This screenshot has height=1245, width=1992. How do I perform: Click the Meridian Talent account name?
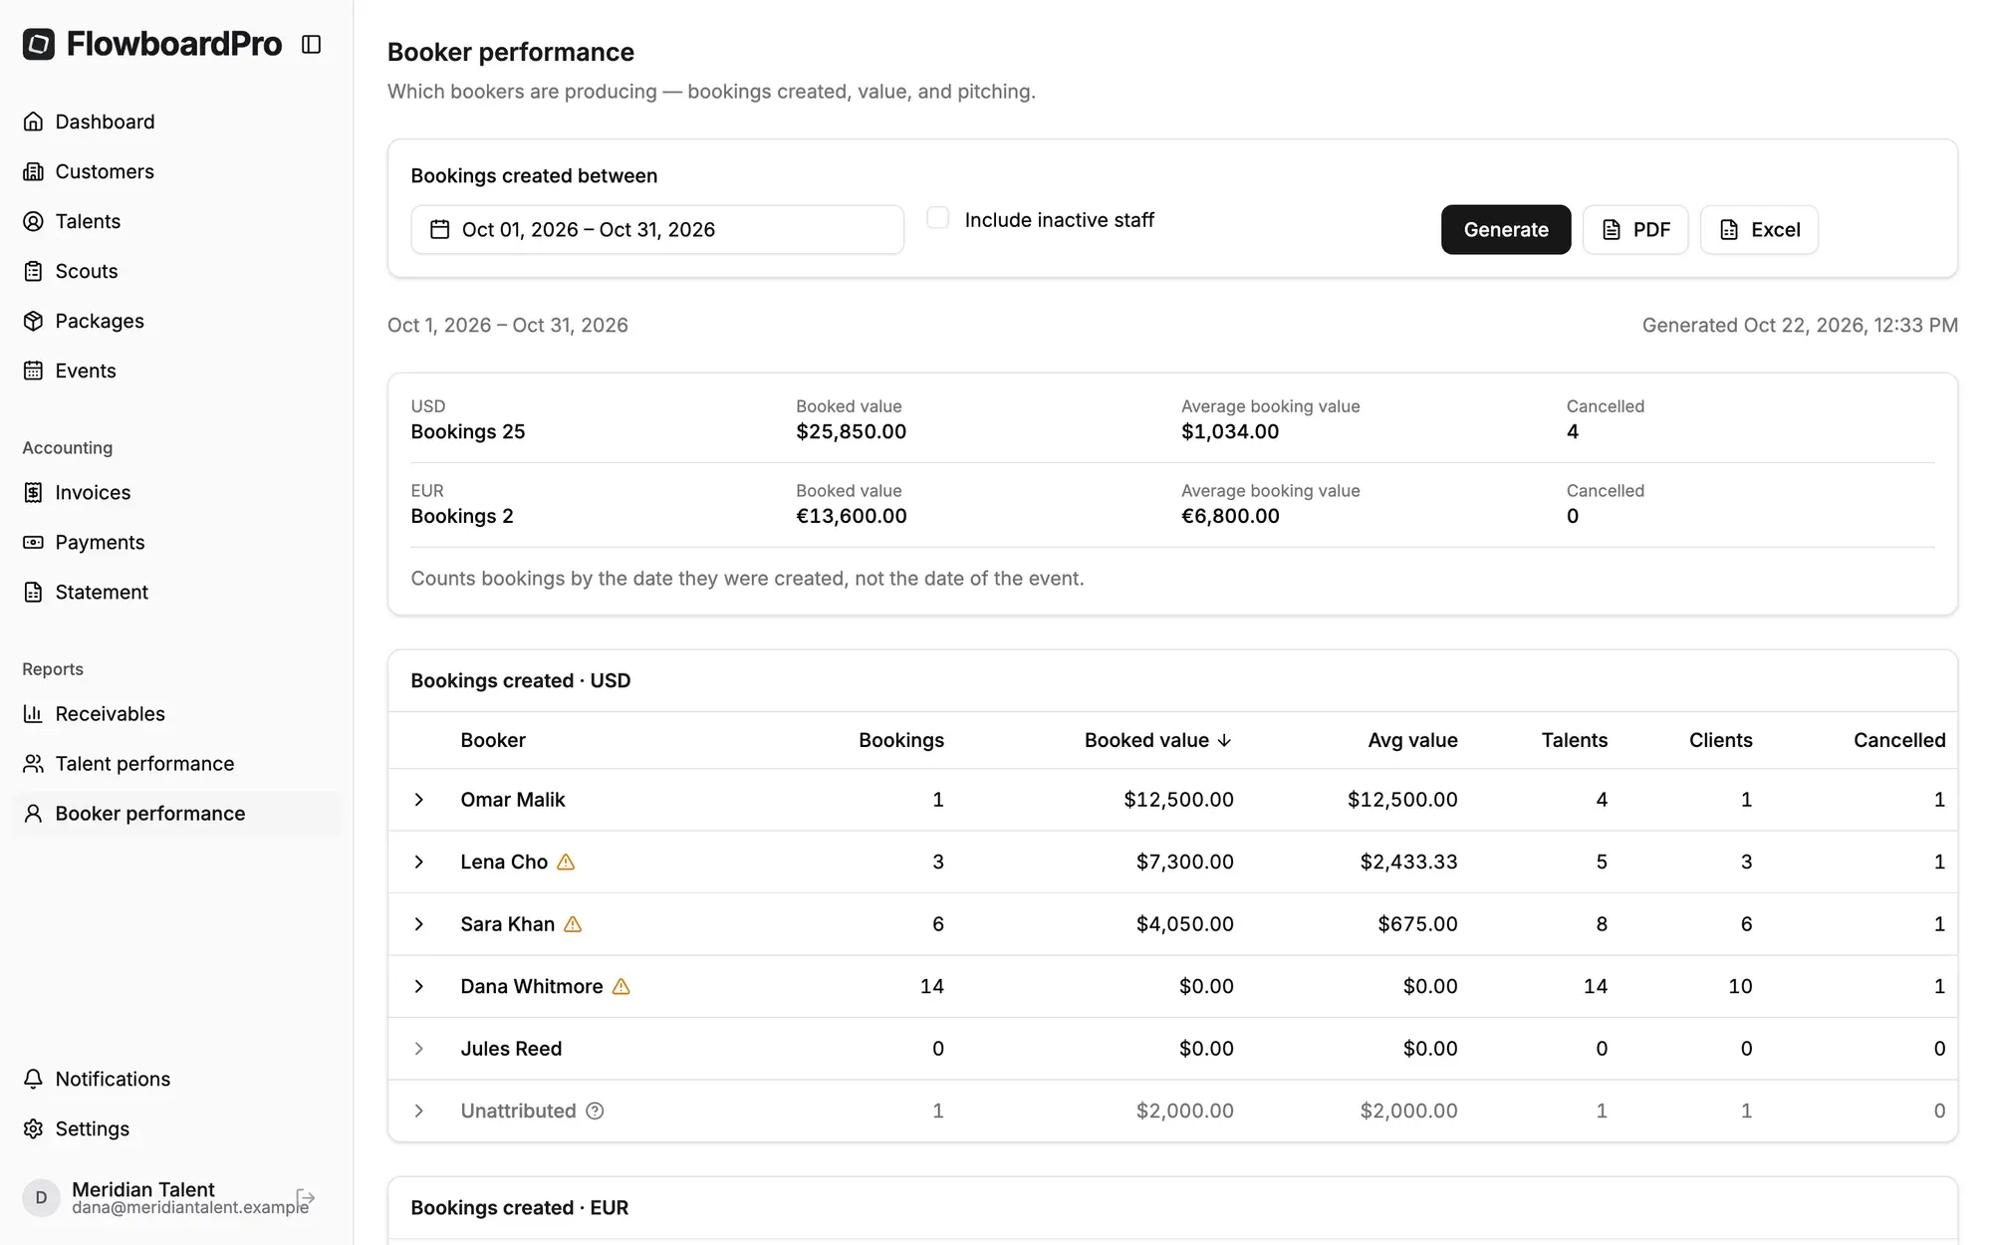click(x=143, y=1189)
